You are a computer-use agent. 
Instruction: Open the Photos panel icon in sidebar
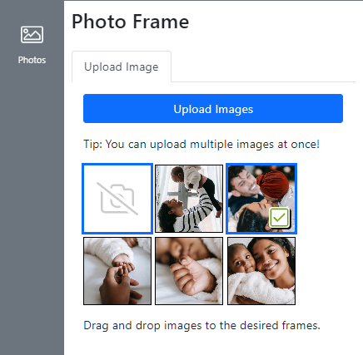pos(32,35)
